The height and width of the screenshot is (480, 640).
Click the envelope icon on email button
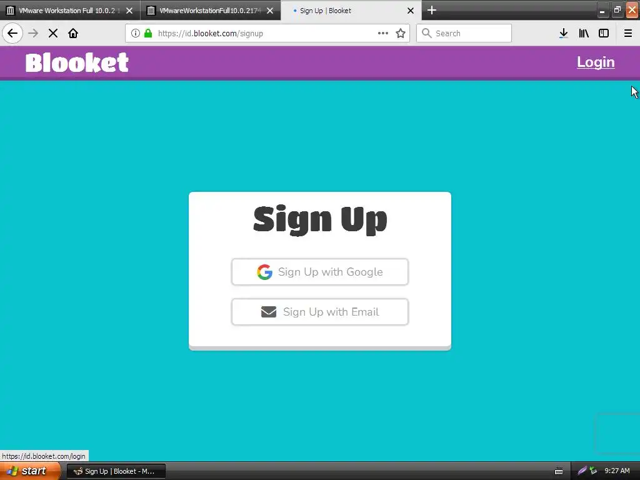tap(269, 312)
